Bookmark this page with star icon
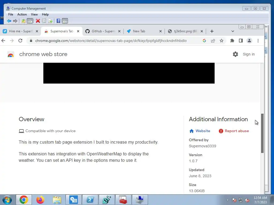 (x=221, y=41)
